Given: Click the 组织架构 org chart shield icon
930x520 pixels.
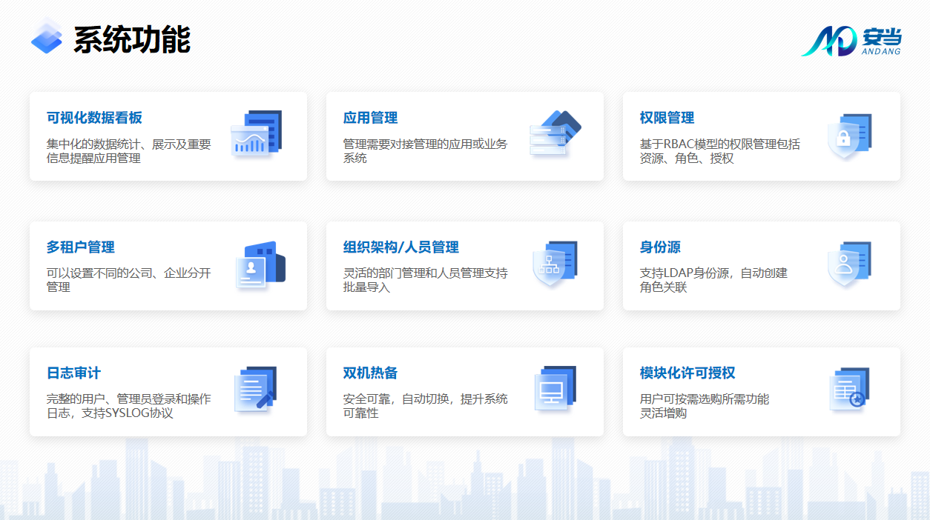Looking at the screenshot, I should [554, 264].
